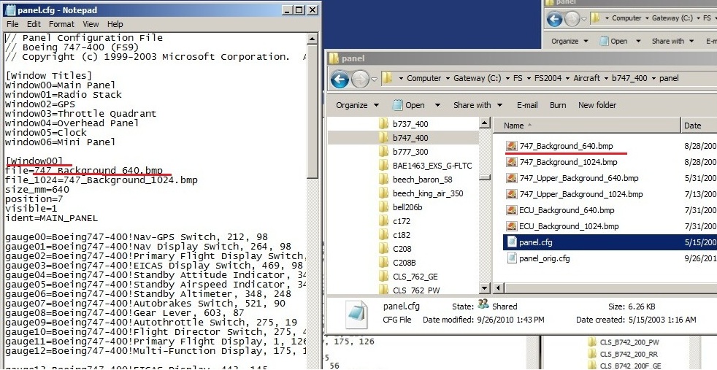This screenshot has width=717, height=370.
Task: Open the View menu in Notepad
Action: (x=91, y=24)
